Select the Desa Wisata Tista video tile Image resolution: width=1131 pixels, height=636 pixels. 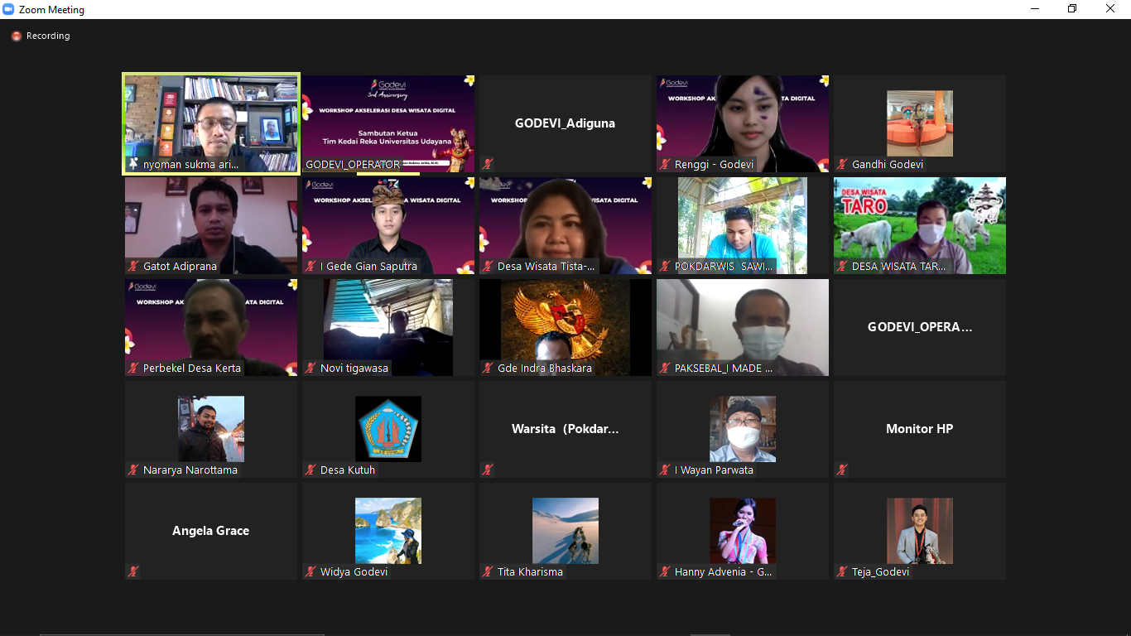tap(565, 225)
